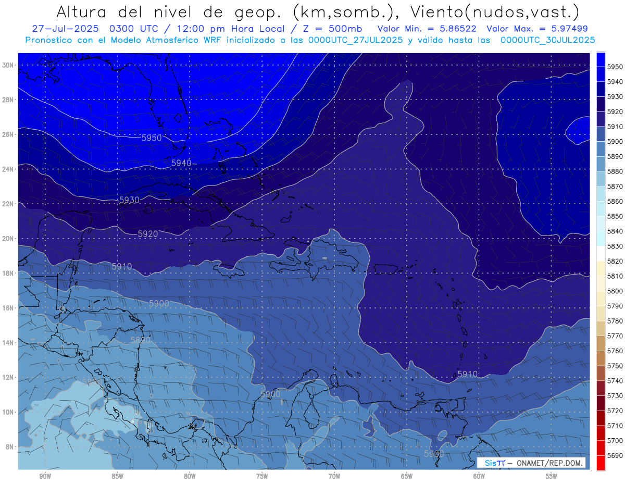Click the 5910 contour label near Yucatan
The height and width of the screenshot is (483, 625).
point(122,266)
